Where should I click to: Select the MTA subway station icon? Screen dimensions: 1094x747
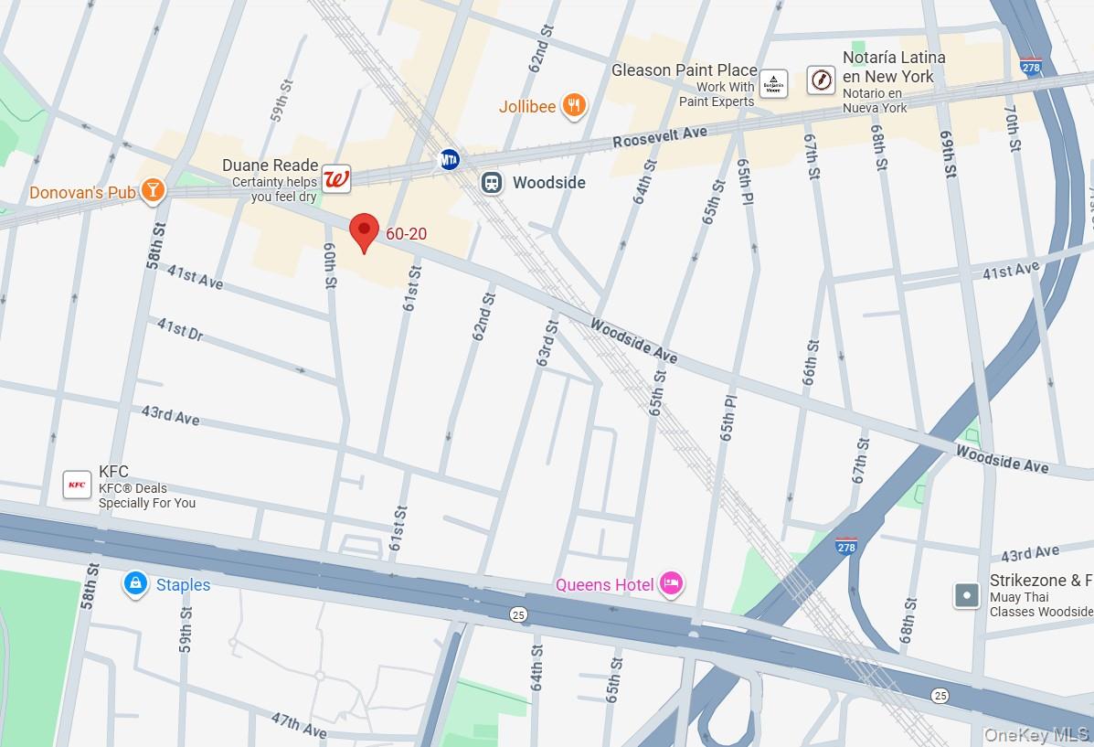click(x=450, y=160)
